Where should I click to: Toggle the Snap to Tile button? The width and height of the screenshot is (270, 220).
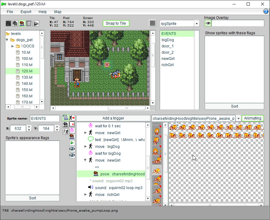click(116, 23)
